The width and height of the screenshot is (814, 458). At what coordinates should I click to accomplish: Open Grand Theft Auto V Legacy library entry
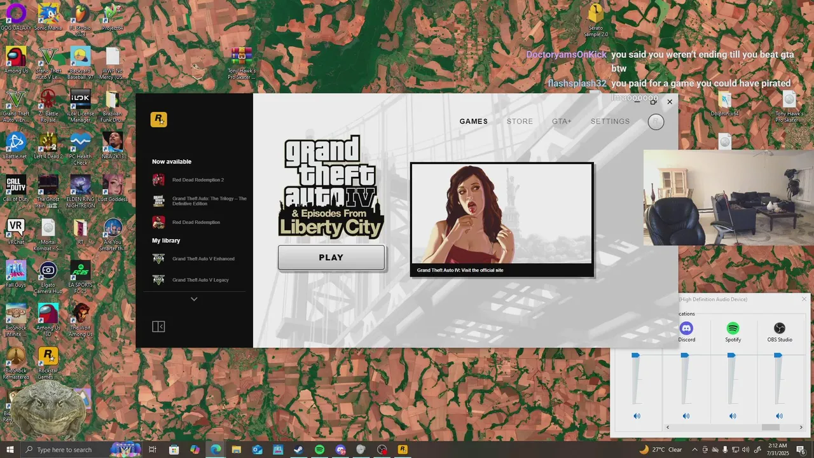click(191, 280)
